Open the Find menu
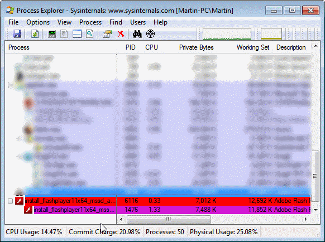 [x=116, y=22]
